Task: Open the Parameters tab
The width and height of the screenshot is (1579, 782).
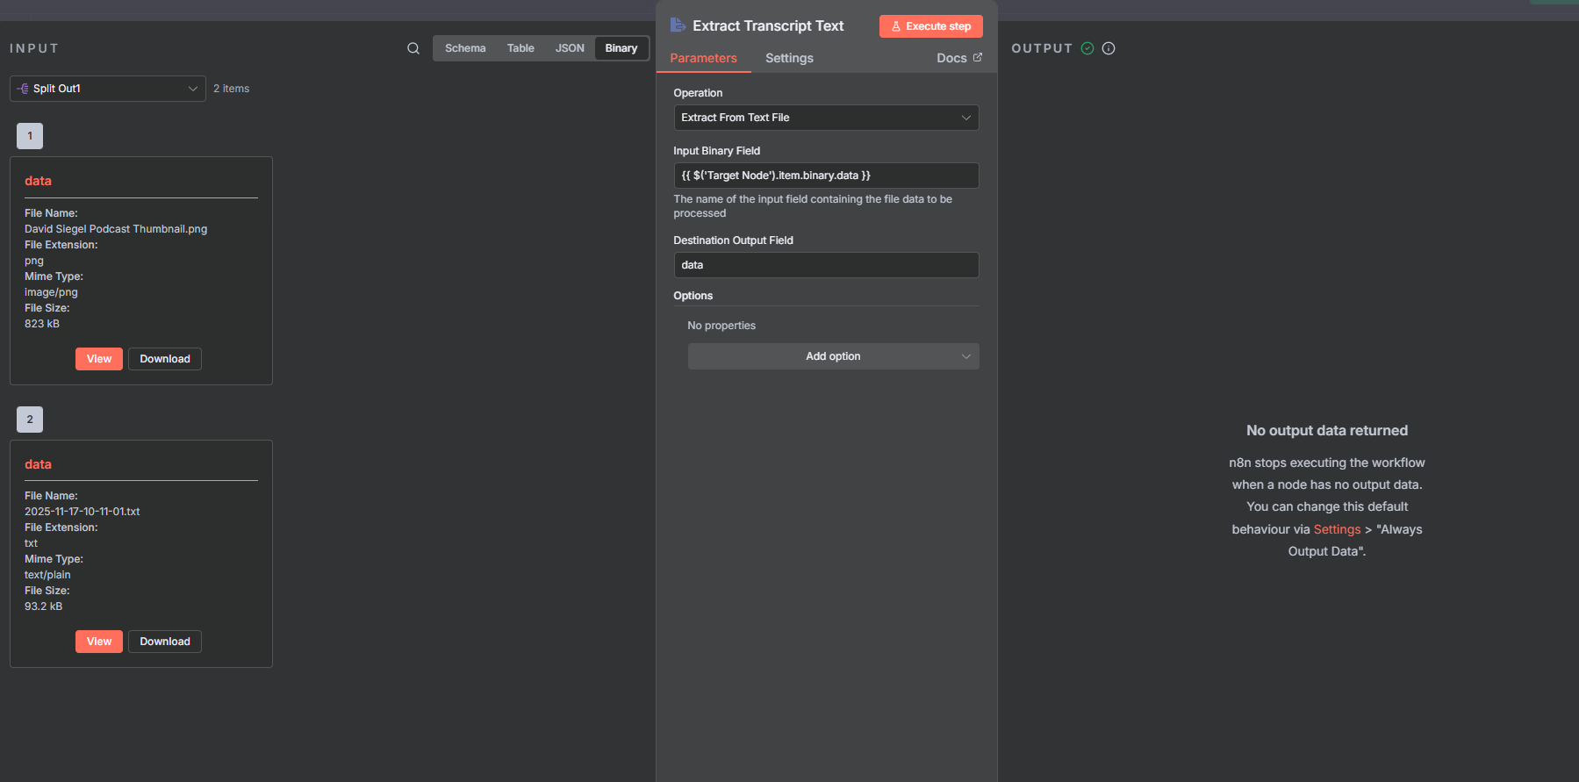Action: [703, 58]
